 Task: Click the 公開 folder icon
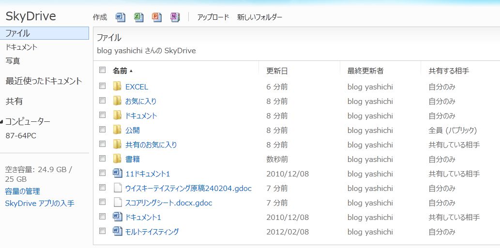(x=117, y=130)
